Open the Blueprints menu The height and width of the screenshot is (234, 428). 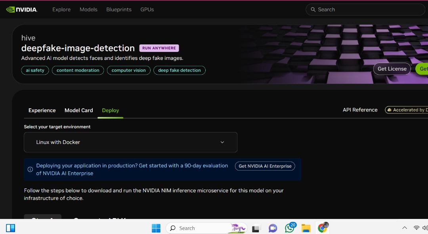tap(119, 10)
